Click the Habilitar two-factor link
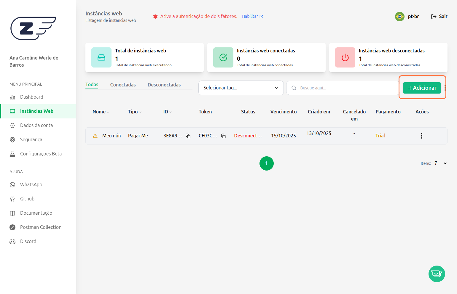Viewport: 457px width, 294px height. tap(252, 17)
